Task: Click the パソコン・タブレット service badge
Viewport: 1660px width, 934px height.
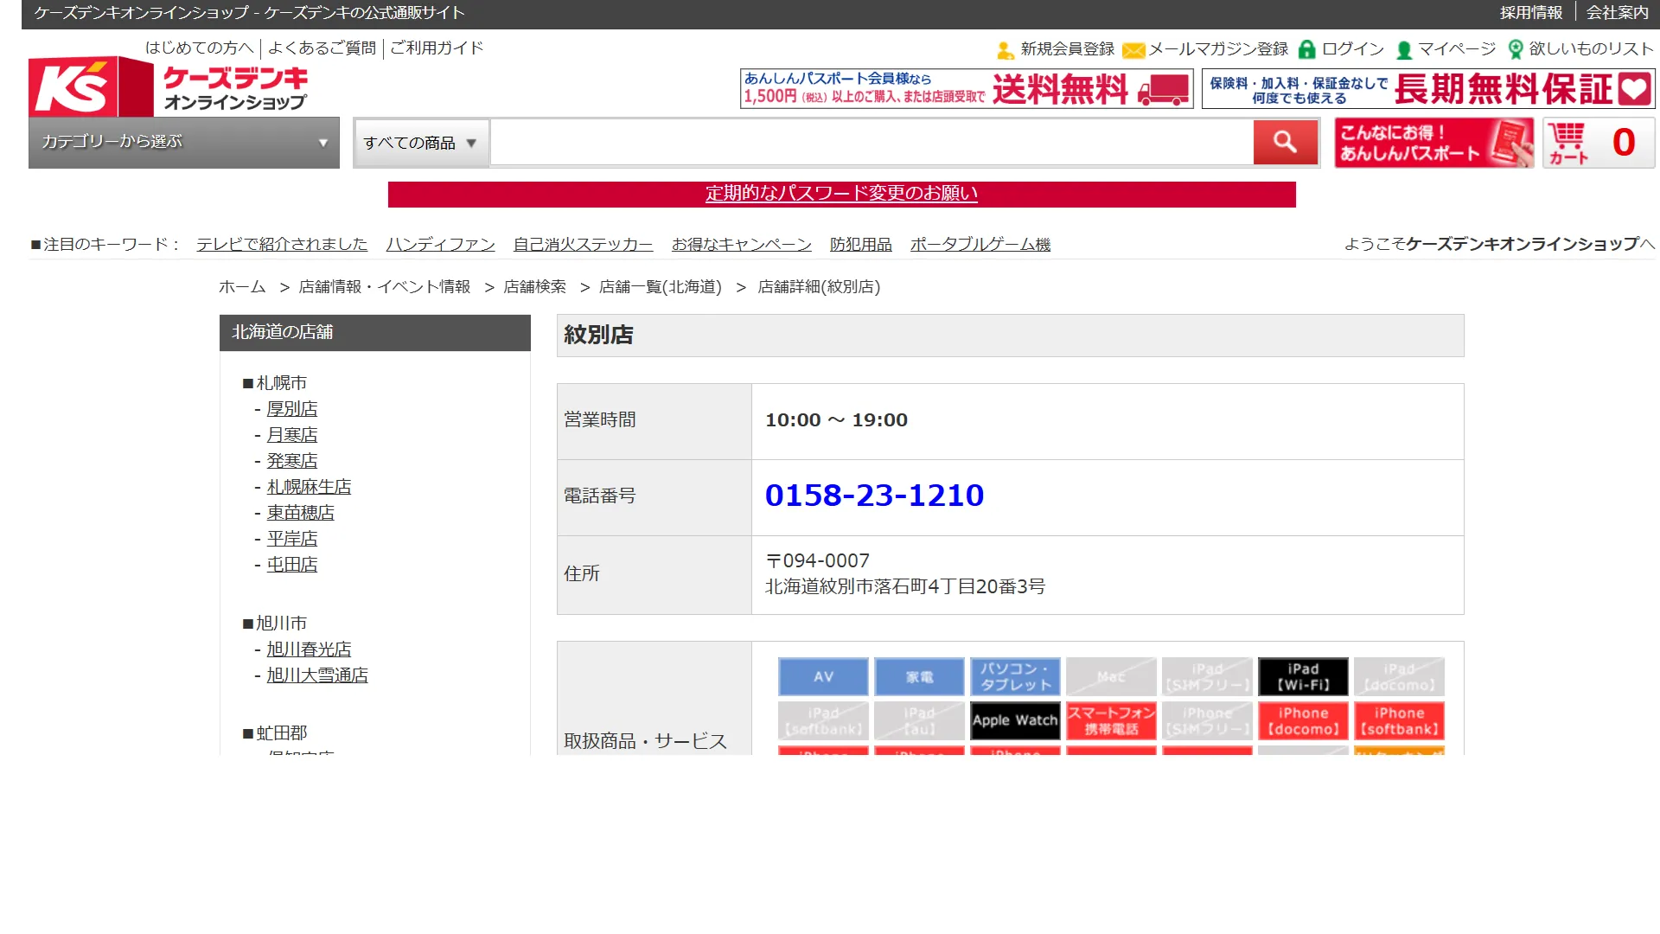Action: click(x=1015, y=677)
